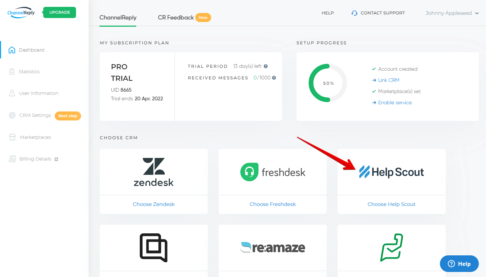This screenshot has height=277, width=486.
Task: Click the Next step badge
Action: click(x=68, y=116)
